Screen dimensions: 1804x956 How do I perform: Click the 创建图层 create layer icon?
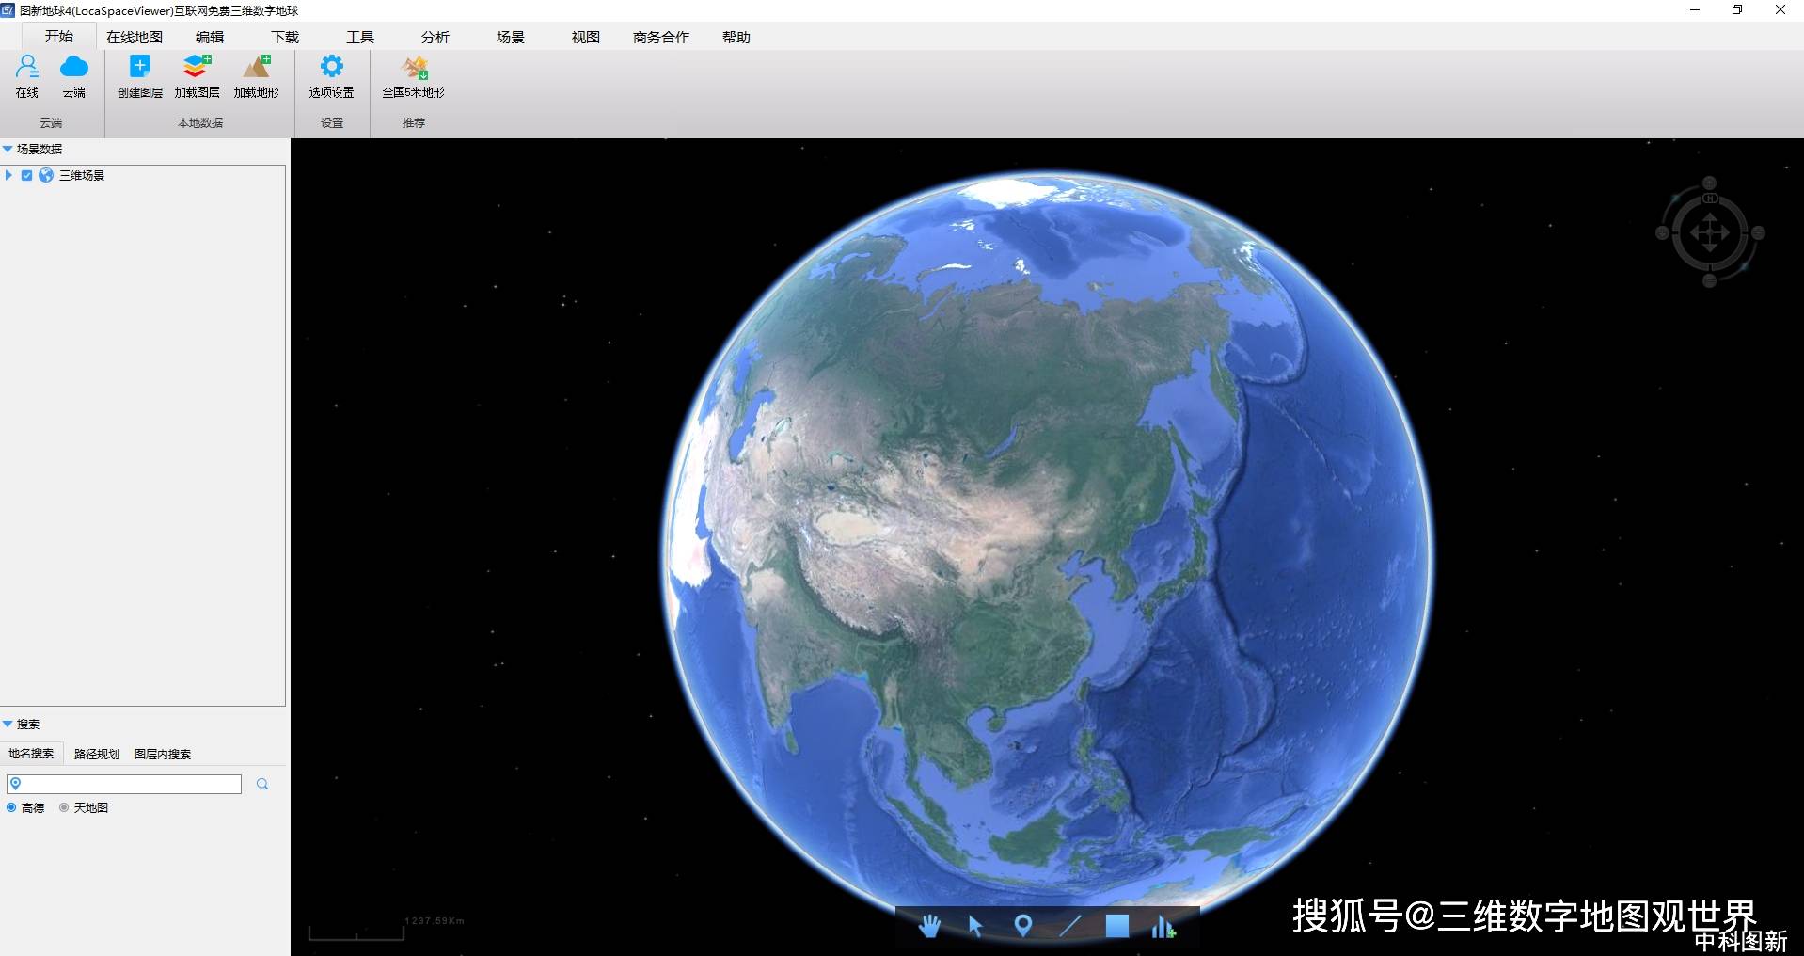[x=138, y=75]
